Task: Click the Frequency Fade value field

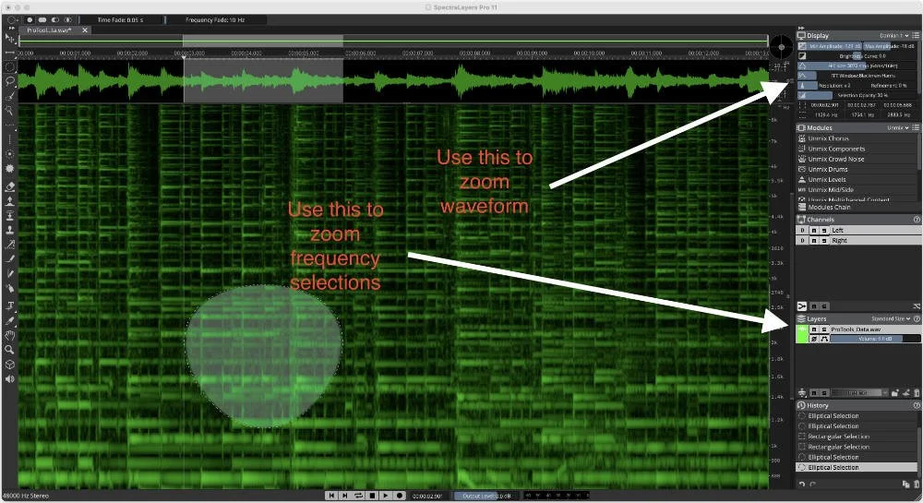Action: pyautogui.click(x=215, y=19)
